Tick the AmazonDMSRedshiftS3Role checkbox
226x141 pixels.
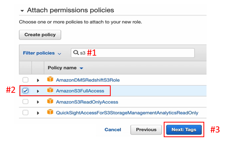coord(25,80)
